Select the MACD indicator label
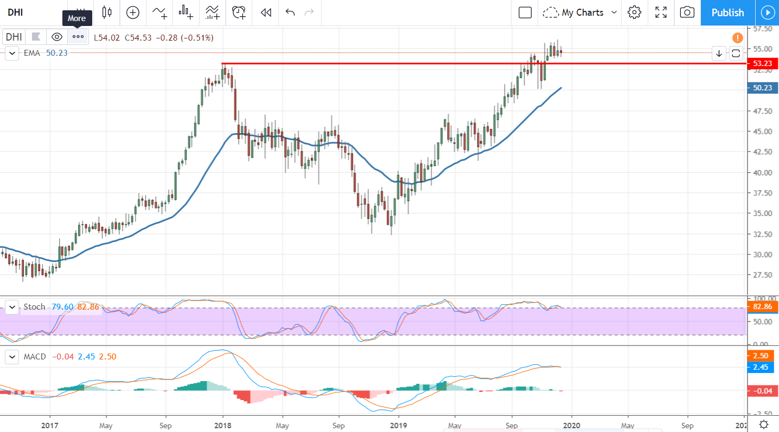The height and width of the screenshot is (432, 779). click(35, 356)
